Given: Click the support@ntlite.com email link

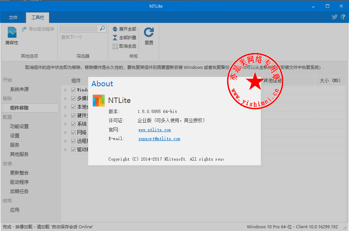Looking at the screenshot, I should [x=159, y=139].
